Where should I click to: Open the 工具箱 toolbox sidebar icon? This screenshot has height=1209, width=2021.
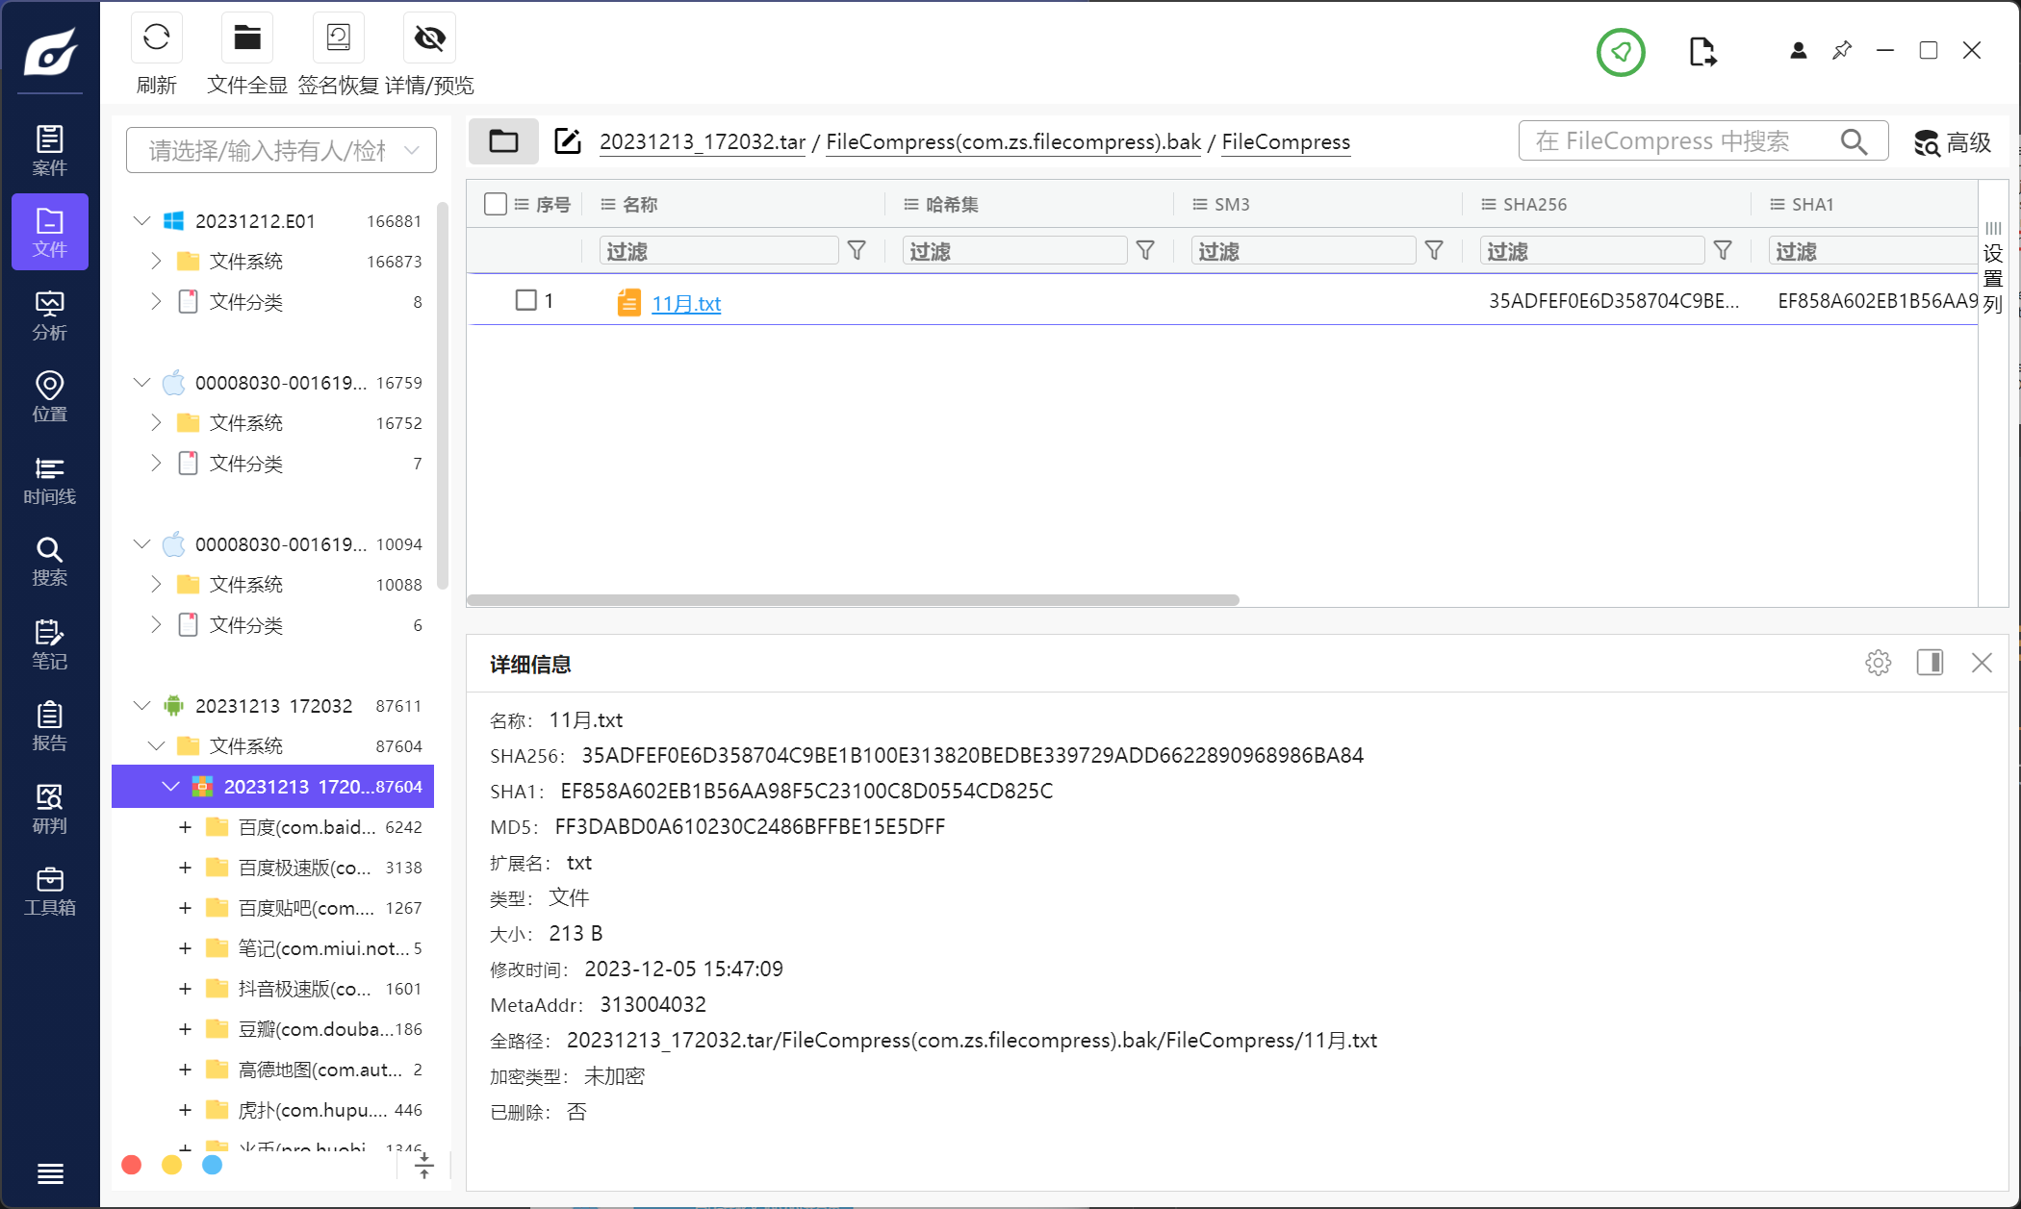[49, 892]
